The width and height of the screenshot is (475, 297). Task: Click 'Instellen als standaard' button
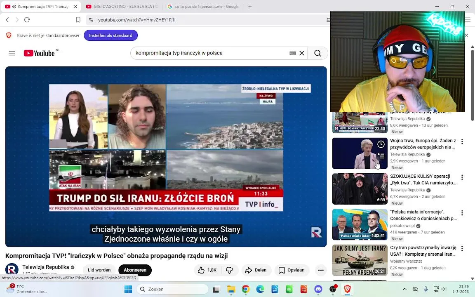[x=111, y=35]
